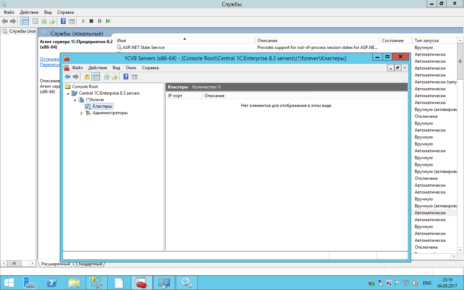This screenshot has height=290, width=464.
Task: Sort services by Тип запуска column
Action: pyautogui.click(x=434, y=41)
